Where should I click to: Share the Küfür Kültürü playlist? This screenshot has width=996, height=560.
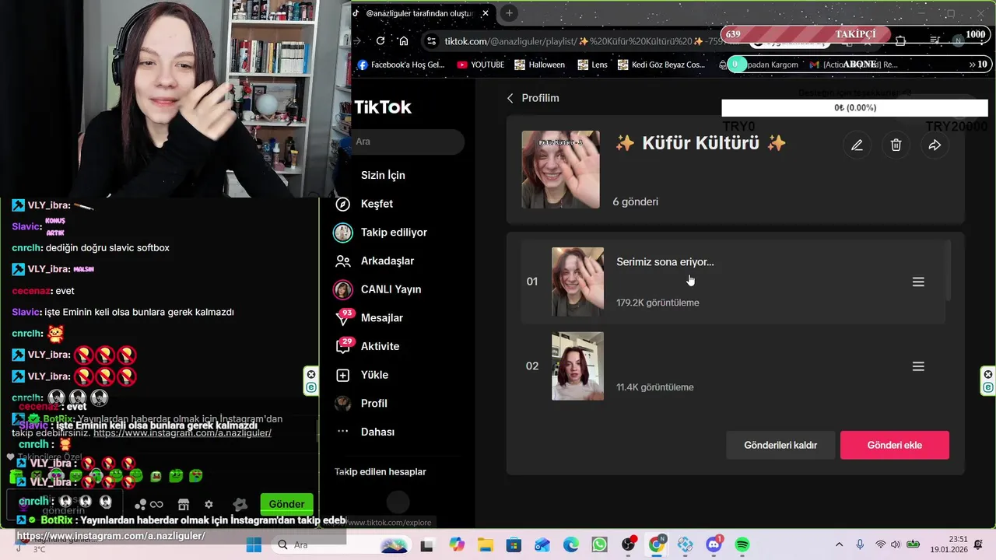(935, 145)
